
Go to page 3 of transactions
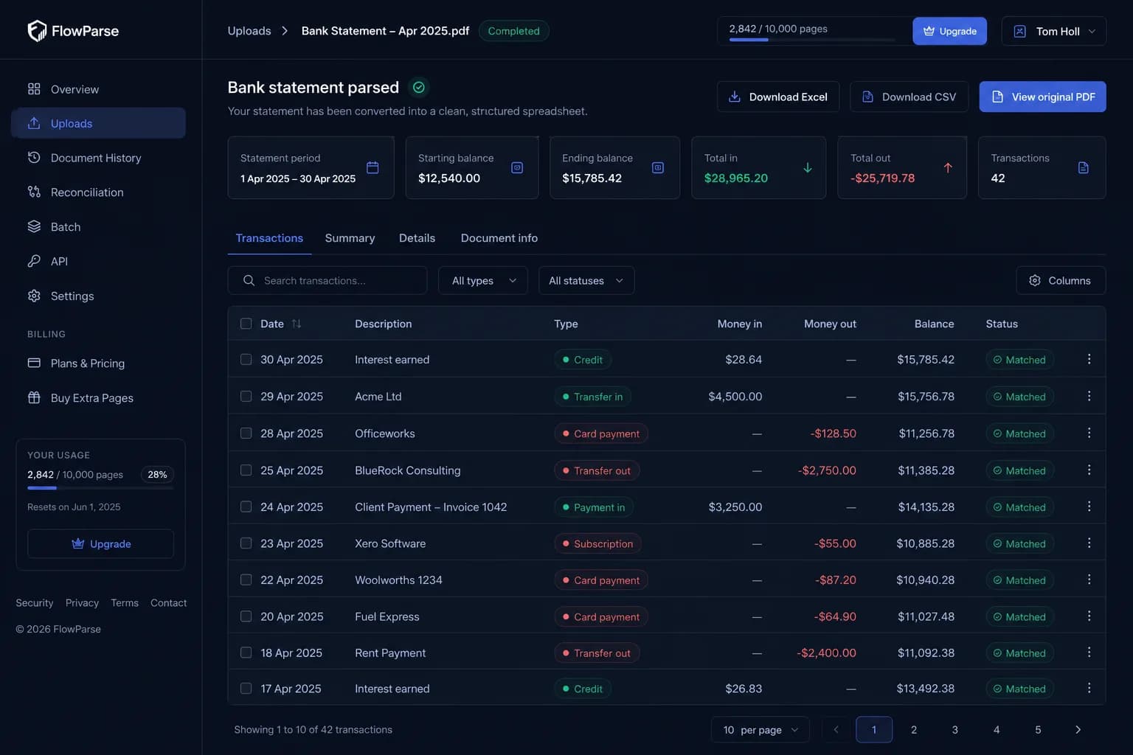coord(954,729)
